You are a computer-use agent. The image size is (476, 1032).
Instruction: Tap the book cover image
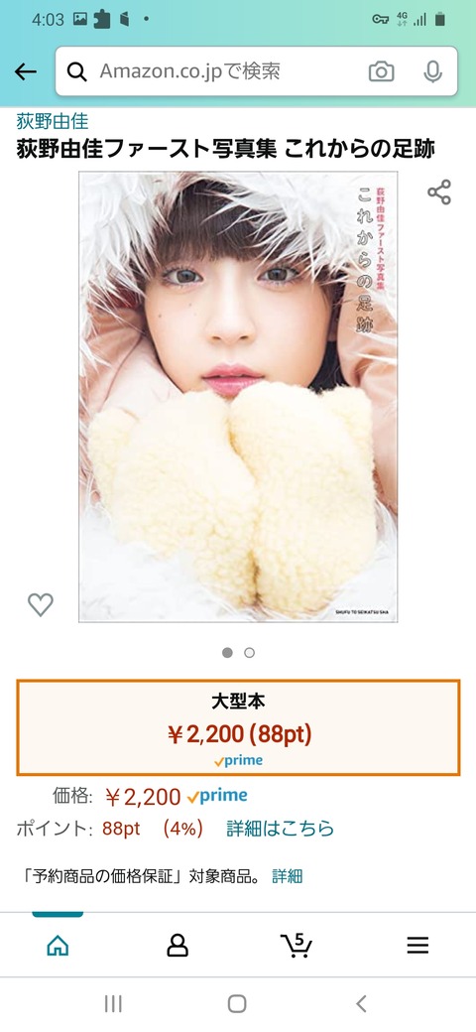[x=238, y=397]
